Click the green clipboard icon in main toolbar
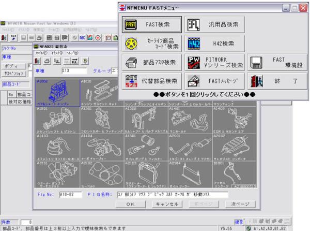310x231 pixels. click(115, 37)
